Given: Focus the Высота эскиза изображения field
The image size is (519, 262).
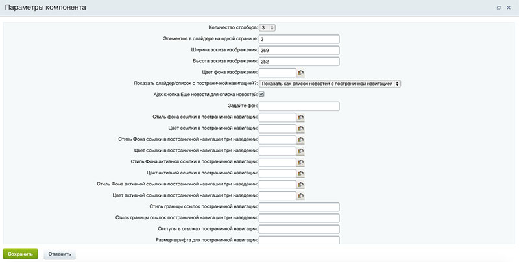Looking at the screenshot, I should [x=300, y=62].
